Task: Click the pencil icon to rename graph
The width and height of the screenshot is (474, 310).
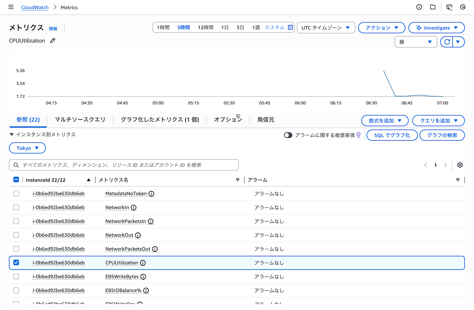Action: tap(53, 40)
